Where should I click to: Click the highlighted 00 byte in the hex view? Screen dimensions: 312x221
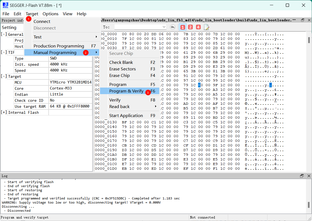tap(199, 85)
